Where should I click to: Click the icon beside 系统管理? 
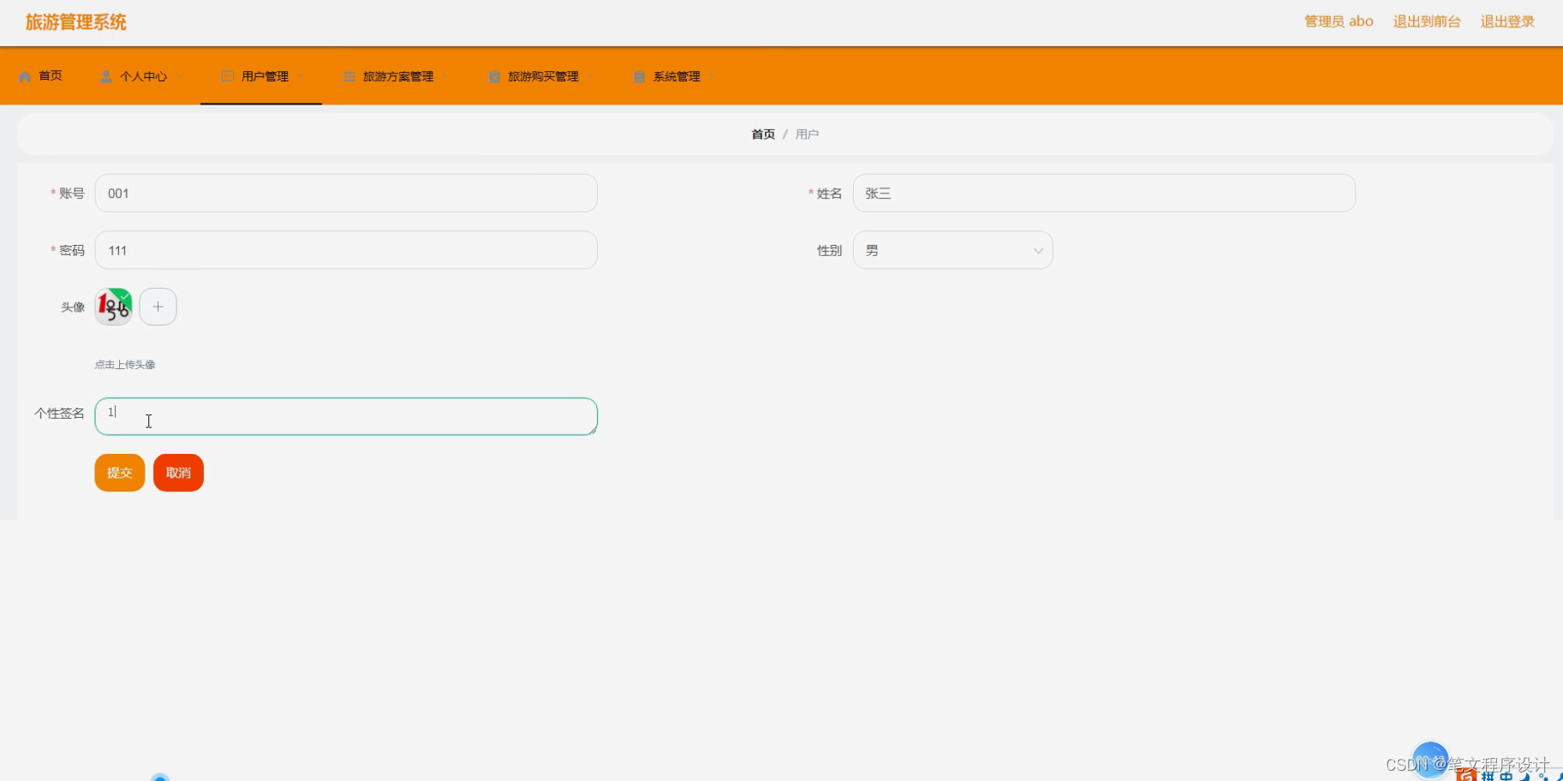639,75
